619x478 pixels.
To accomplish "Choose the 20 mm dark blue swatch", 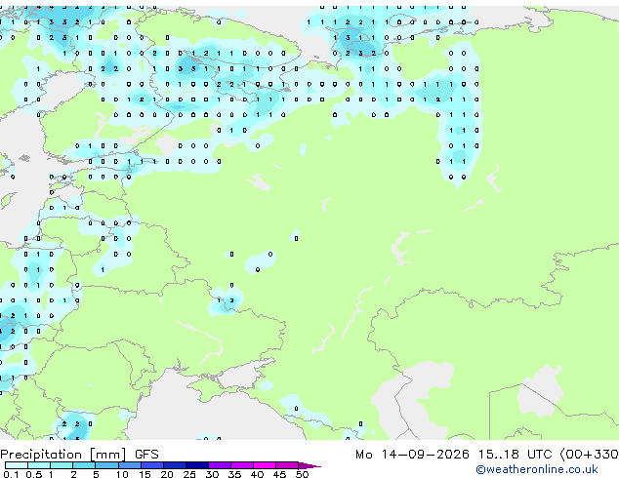I will 175,465.
